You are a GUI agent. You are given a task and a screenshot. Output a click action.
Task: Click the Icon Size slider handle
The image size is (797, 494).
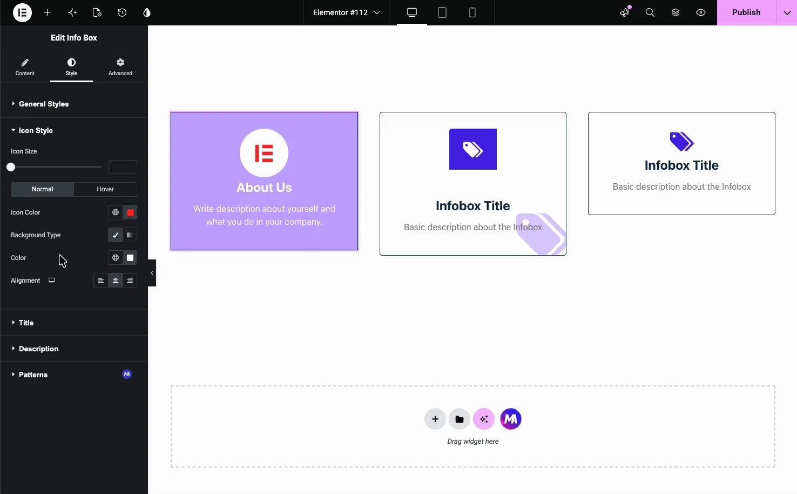11,167
